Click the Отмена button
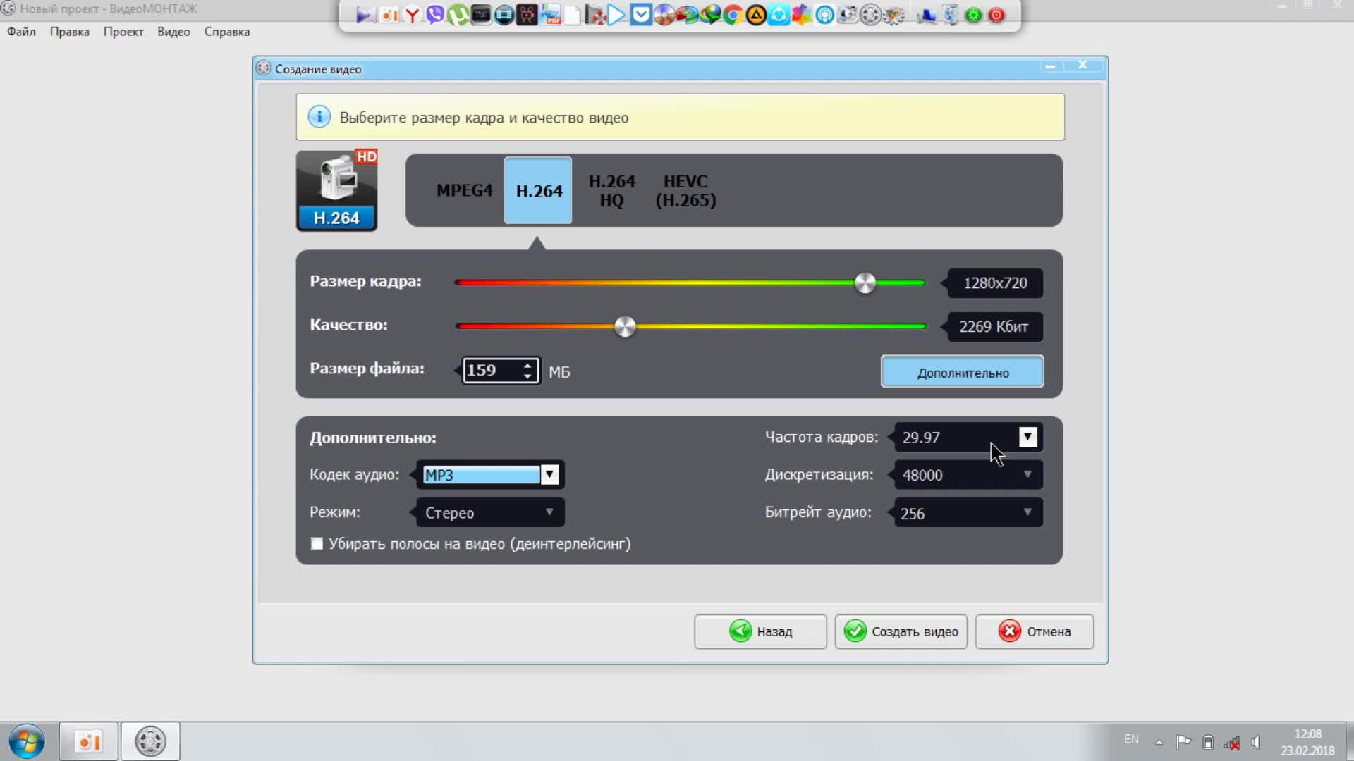1354x761 pixels. pos(1035,631)
